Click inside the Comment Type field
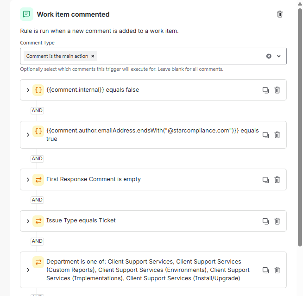Screen dimensions: 303x296 point(153,56)
